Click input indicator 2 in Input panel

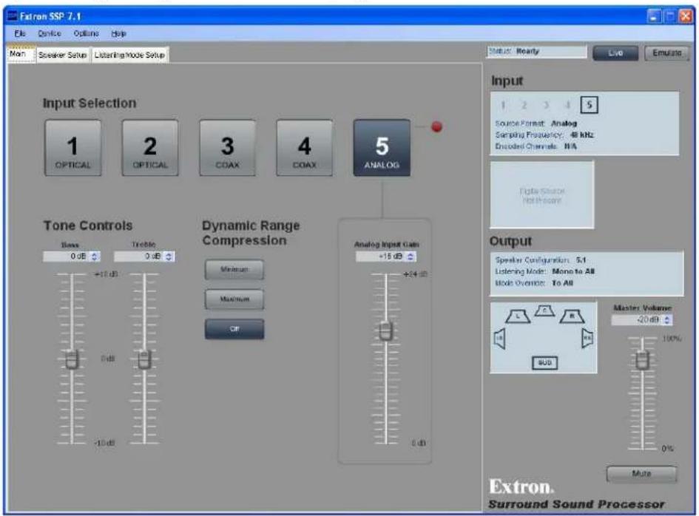524,105
